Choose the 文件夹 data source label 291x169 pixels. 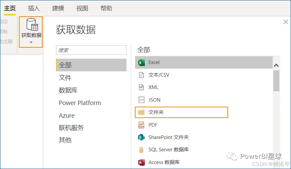(x=156, y=112)
